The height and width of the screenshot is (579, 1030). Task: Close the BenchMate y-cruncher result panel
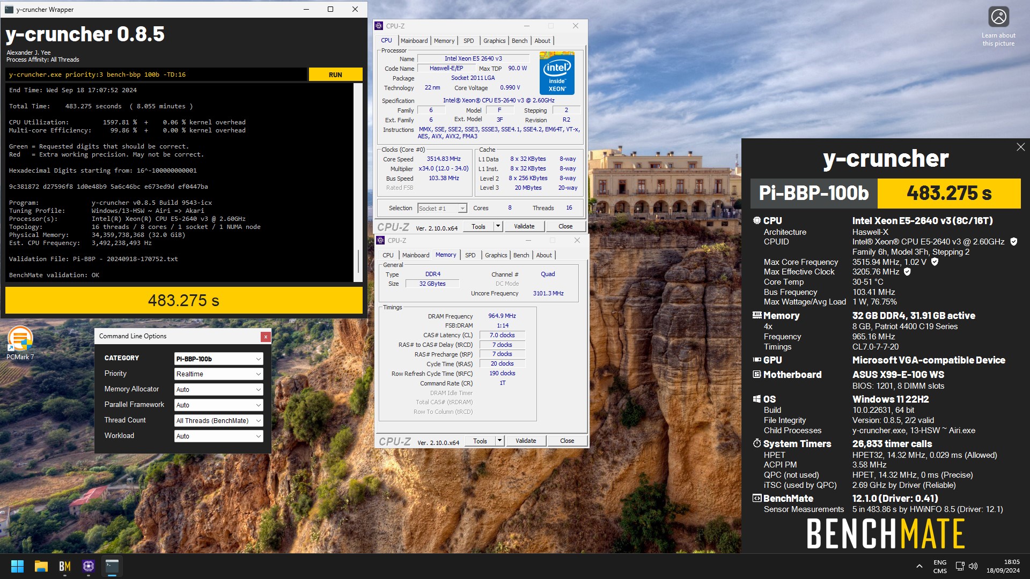(1020, 147)
